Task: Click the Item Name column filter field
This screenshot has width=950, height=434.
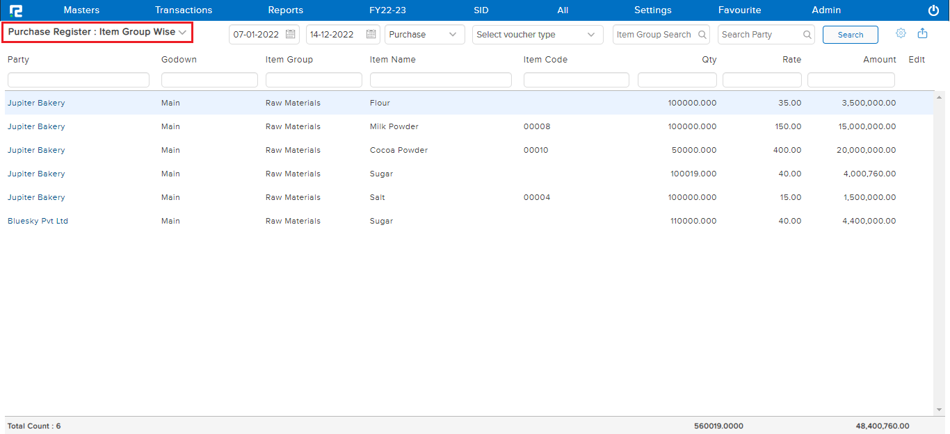Action: (x=440, y=81)
